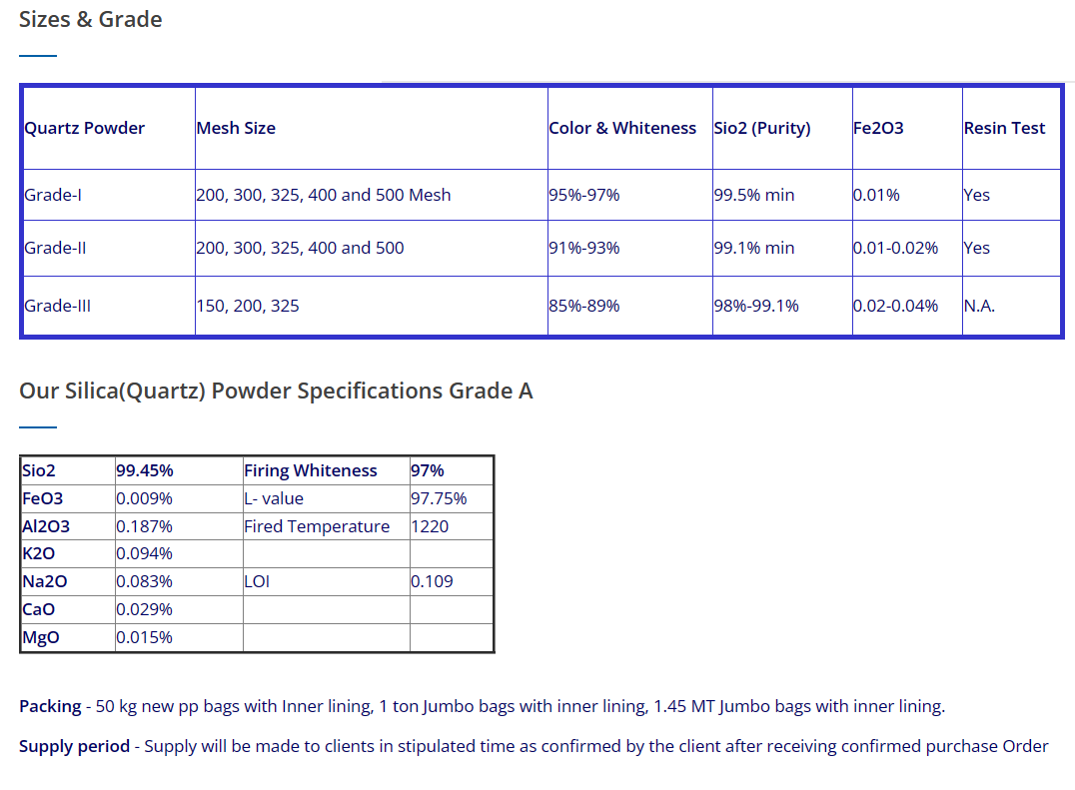
Task: Click the Fe2O3 column header
Action: [x=907, y=128]
